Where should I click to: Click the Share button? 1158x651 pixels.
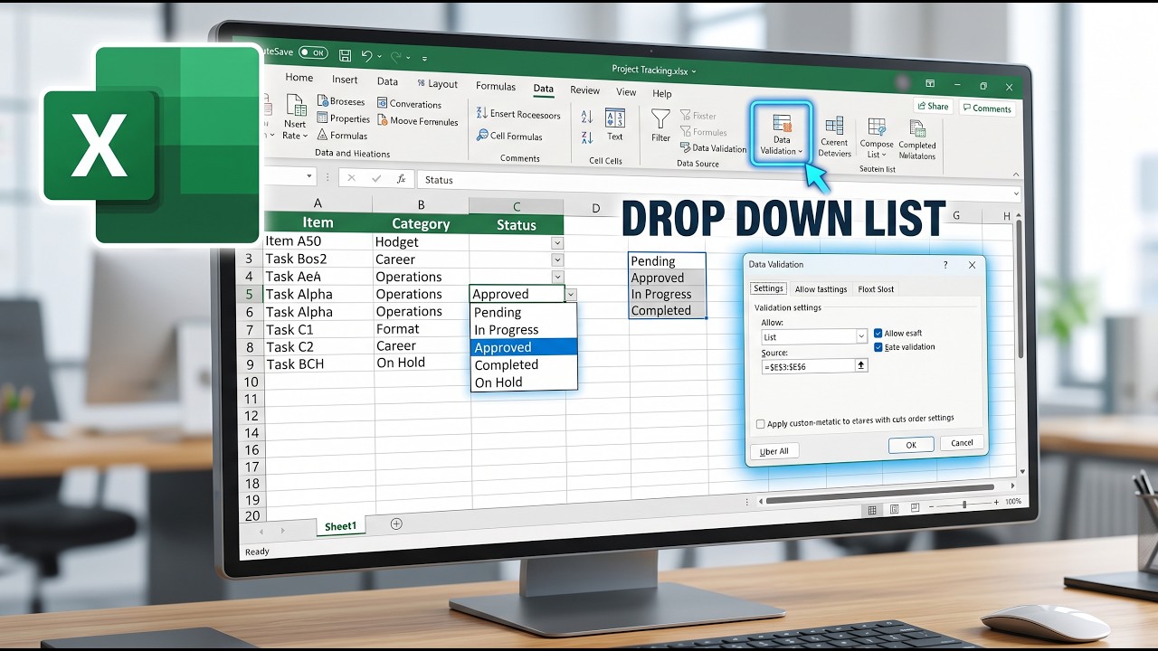click(x=932, y=106)
